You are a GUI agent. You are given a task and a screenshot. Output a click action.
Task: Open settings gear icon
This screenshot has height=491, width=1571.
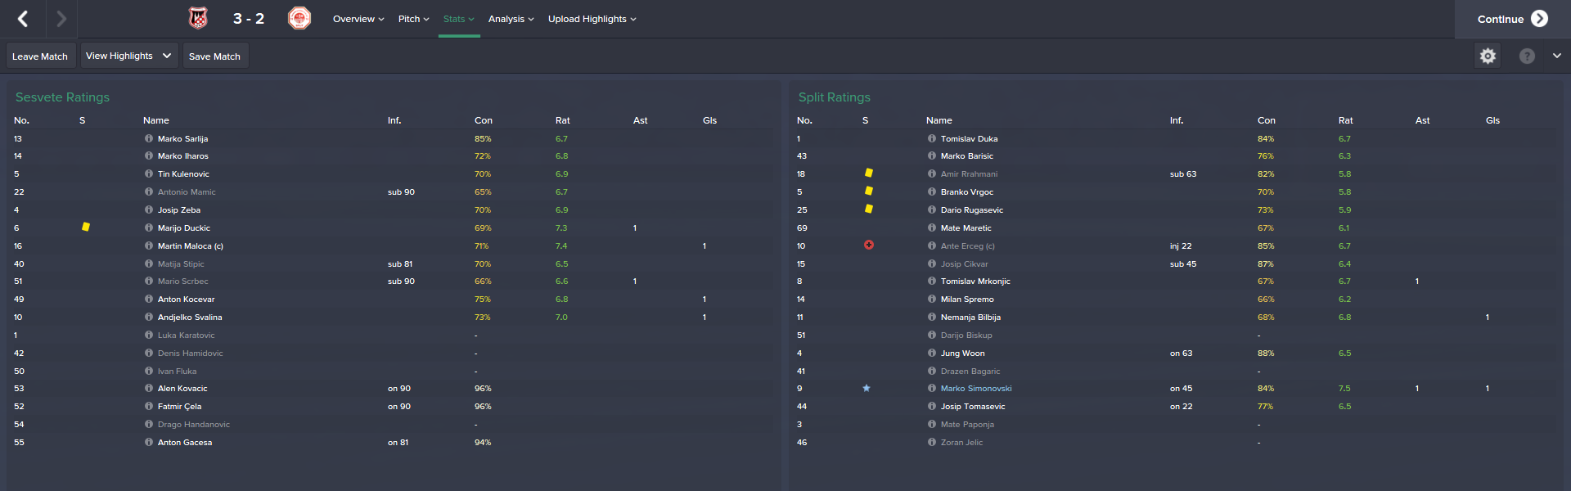pyautogui.click(x=1488, y=56)
